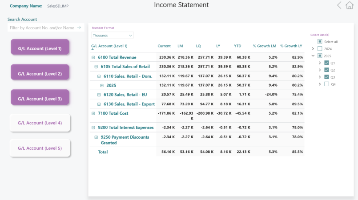The image size is (358, 200).
Task: Collapse the 6105 Total Sales of Retail row
Action: coord(96,67)
